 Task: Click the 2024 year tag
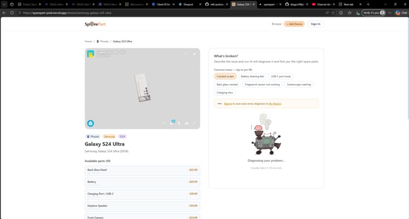pos(122,136)
